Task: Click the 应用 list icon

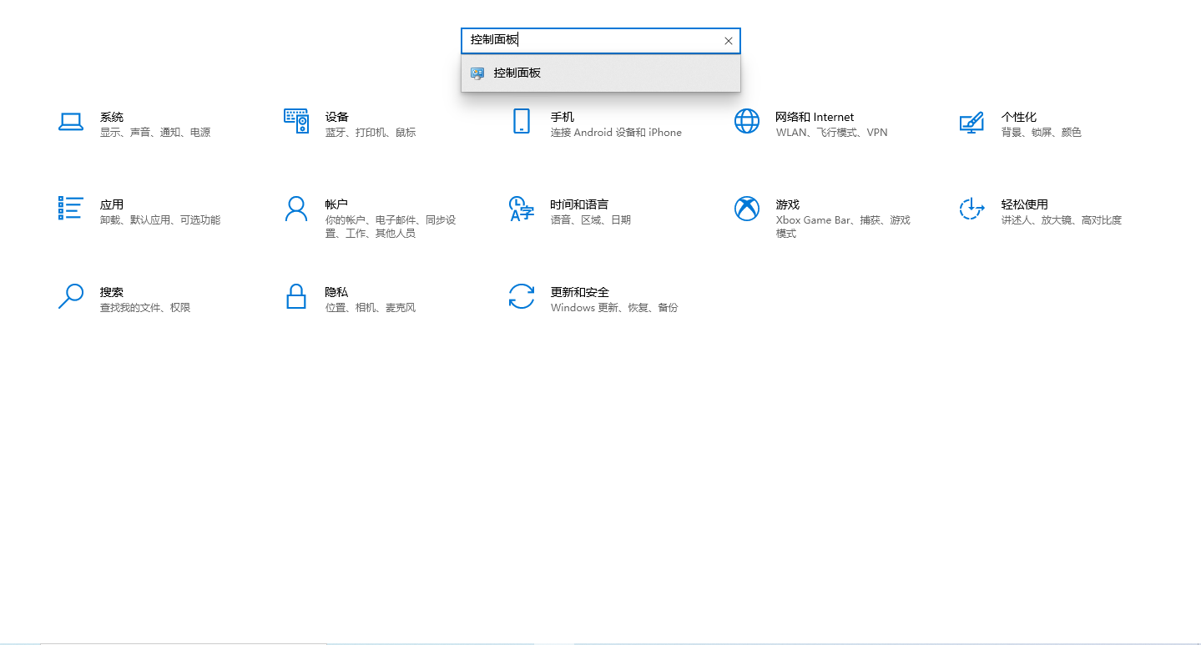Action: click(71, 209)
